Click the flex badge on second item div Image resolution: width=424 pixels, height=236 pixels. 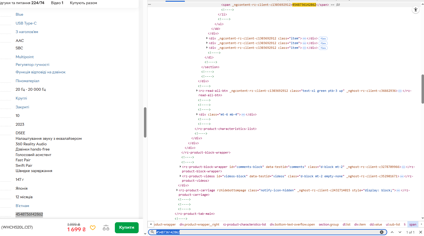[x=323, y=43]
